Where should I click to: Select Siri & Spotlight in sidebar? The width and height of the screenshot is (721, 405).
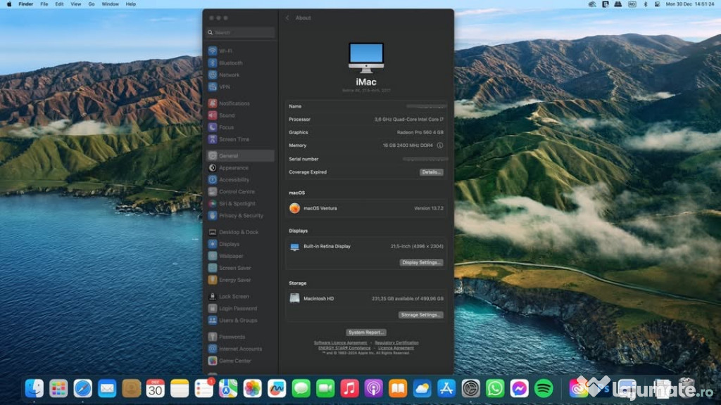tap(237, 204)
